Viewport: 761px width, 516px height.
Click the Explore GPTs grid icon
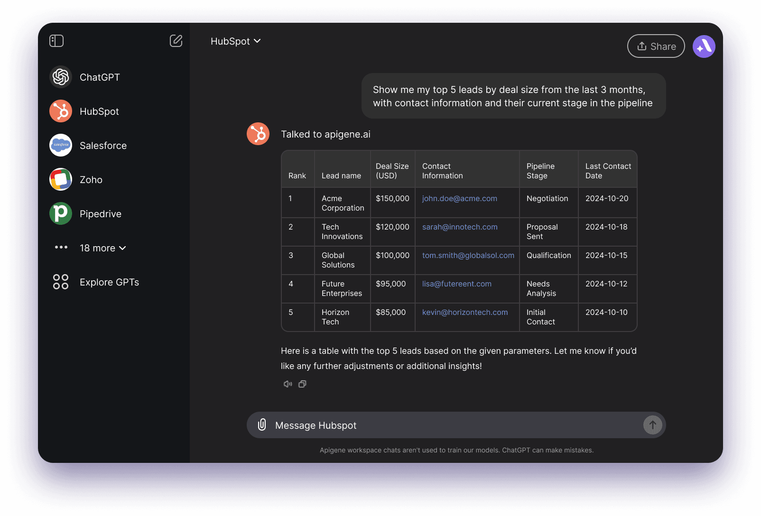61,282
